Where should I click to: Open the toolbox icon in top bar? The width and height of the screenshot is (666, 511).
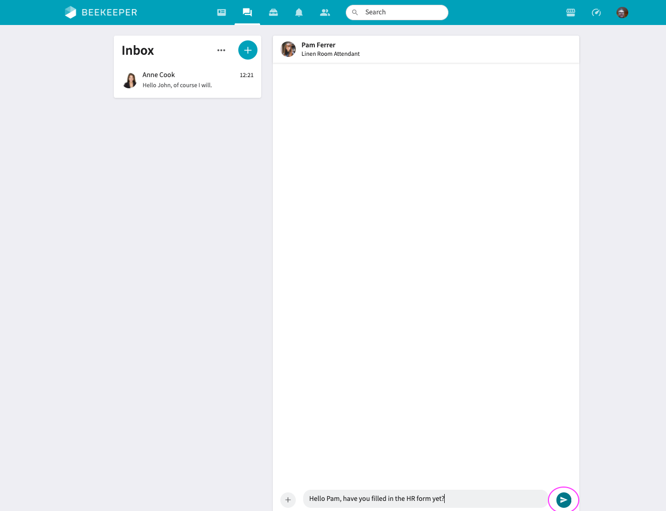coord(273,12)
